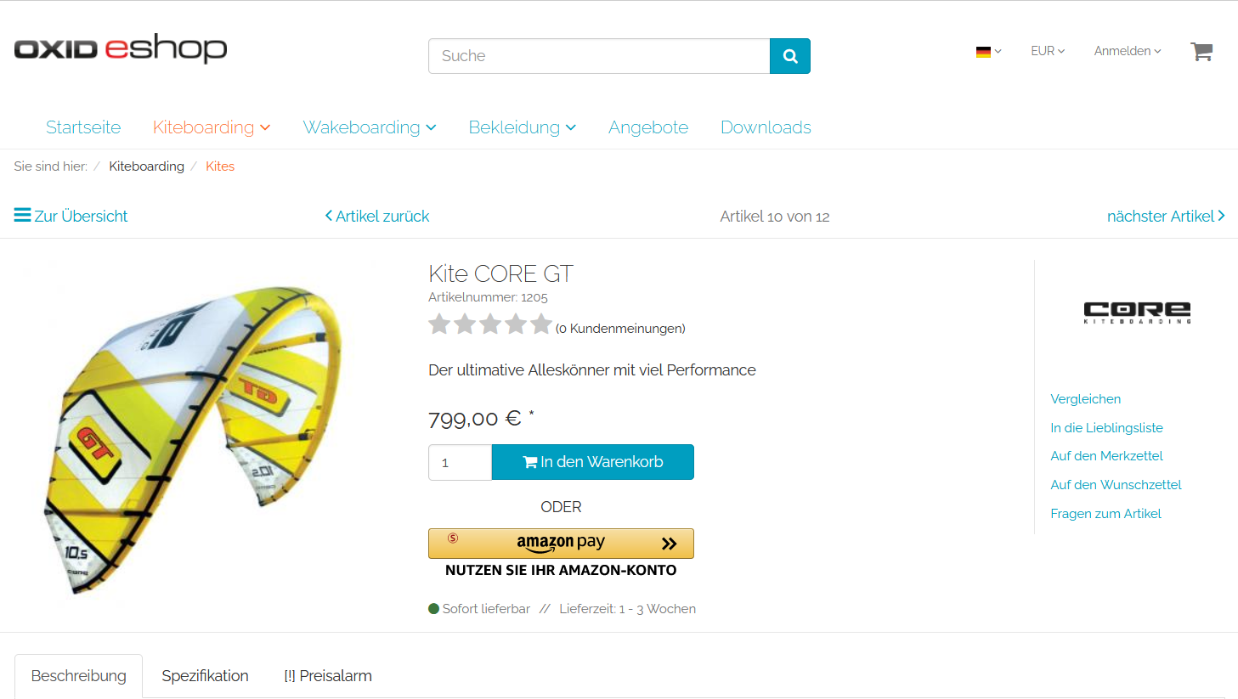The image size is (1238, 699).
Task: Go to Zur Übersicht list view
Action: pos(71,216)
